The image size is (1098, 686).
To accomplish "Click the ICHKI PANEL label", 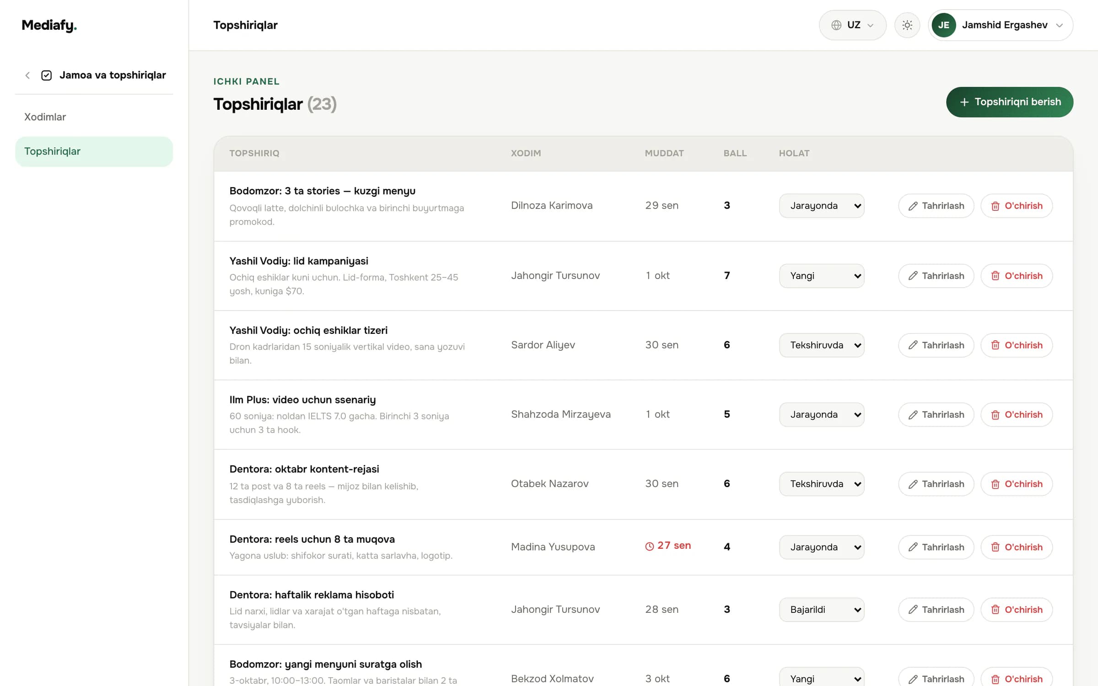I will [246, 81].
